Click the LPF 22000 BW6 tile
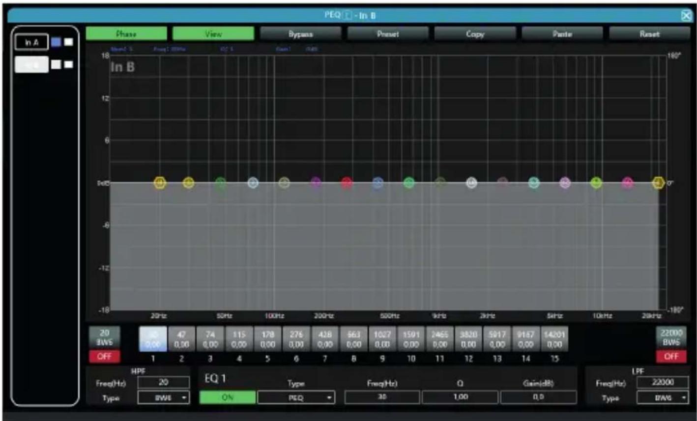 click(x=671, y=337)
